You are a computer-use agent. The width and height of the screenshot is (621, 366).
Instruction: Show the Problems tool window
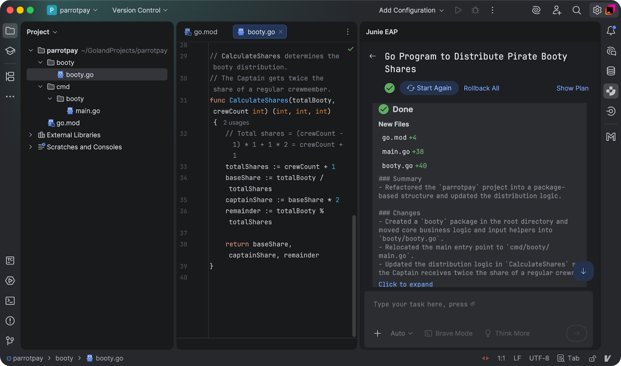pyautogui.click(x=10, y=321)
